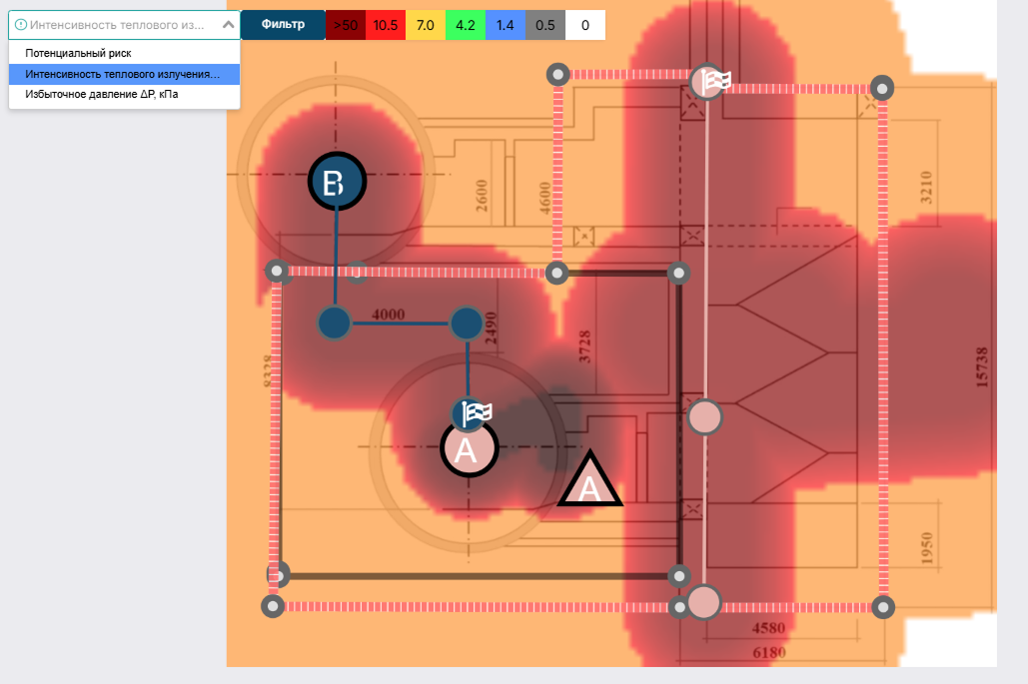
Task: Click the gray vertex left of the top flag
Action: coord(557,74)
